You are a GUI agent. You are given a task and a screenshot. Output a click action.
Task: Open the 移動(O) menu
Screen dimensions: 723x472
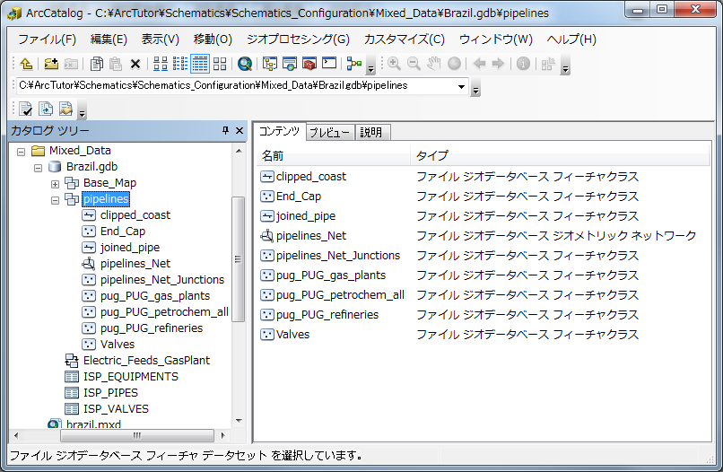213,39
